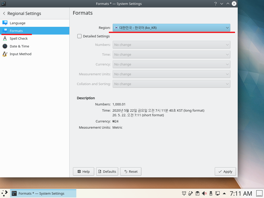Click the Spell Check letter A icon
The width and height of the screenshot is (264, 198).
pyautogui.click(x=5, y=38)
